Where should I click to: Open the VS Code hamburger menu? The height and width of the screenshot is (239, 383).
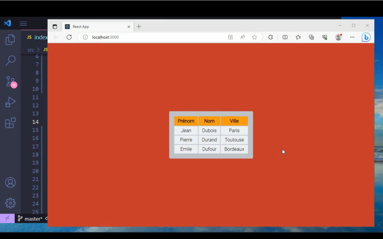[x=23, y=23]
